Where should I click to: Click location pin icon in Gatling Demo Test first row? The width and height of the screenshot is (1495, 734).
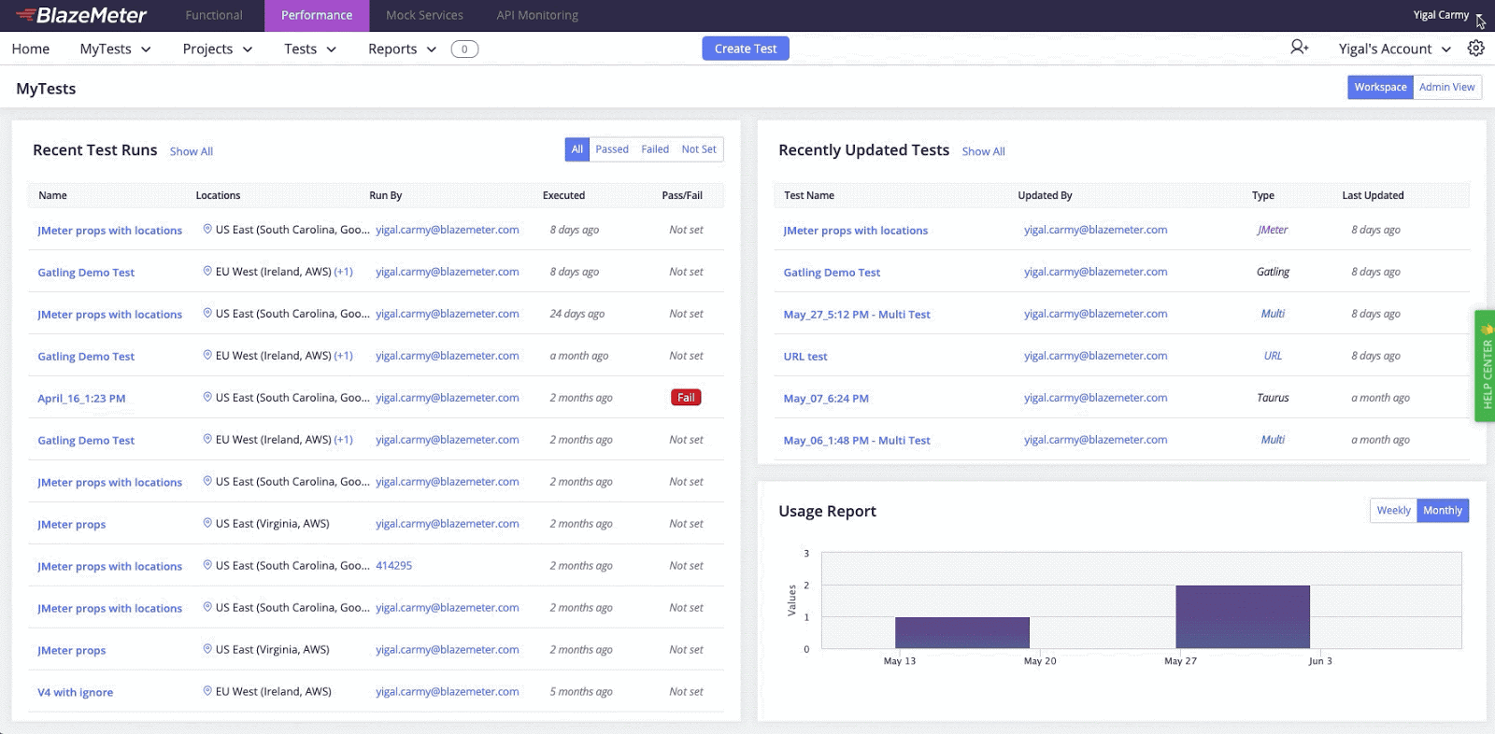point(207,271)
